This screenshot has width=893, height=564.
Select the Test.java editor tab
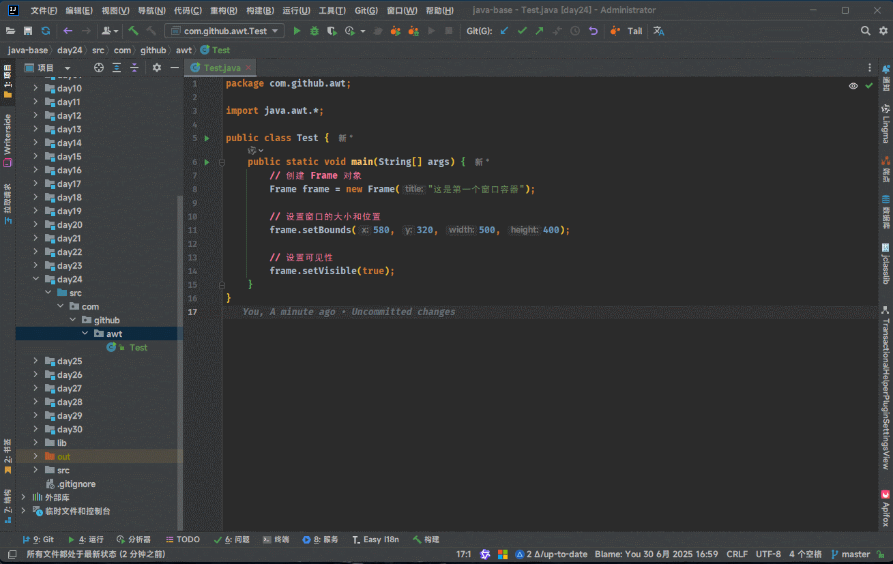[222, 68]
